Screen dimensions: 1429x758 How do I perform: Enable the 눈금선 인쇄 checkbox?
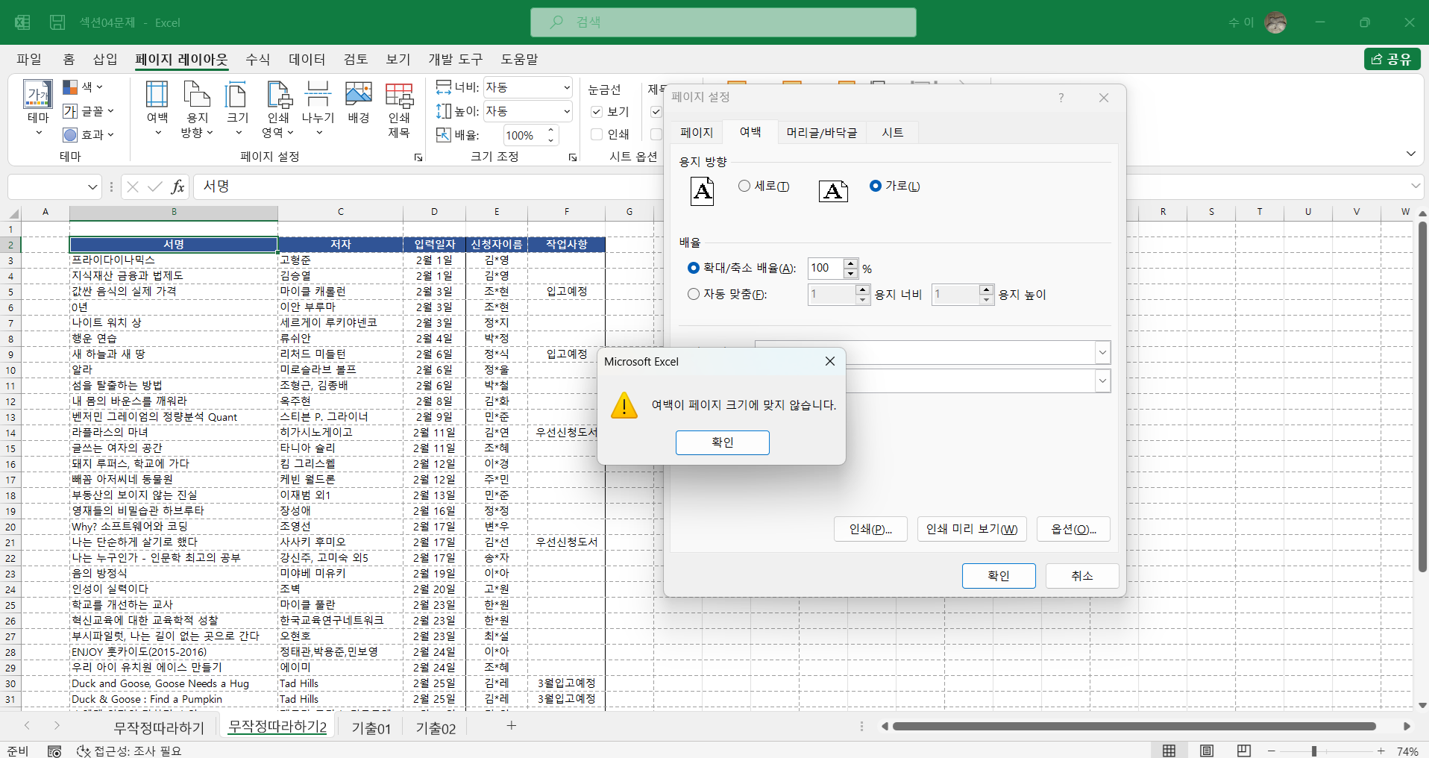point(597,134)
